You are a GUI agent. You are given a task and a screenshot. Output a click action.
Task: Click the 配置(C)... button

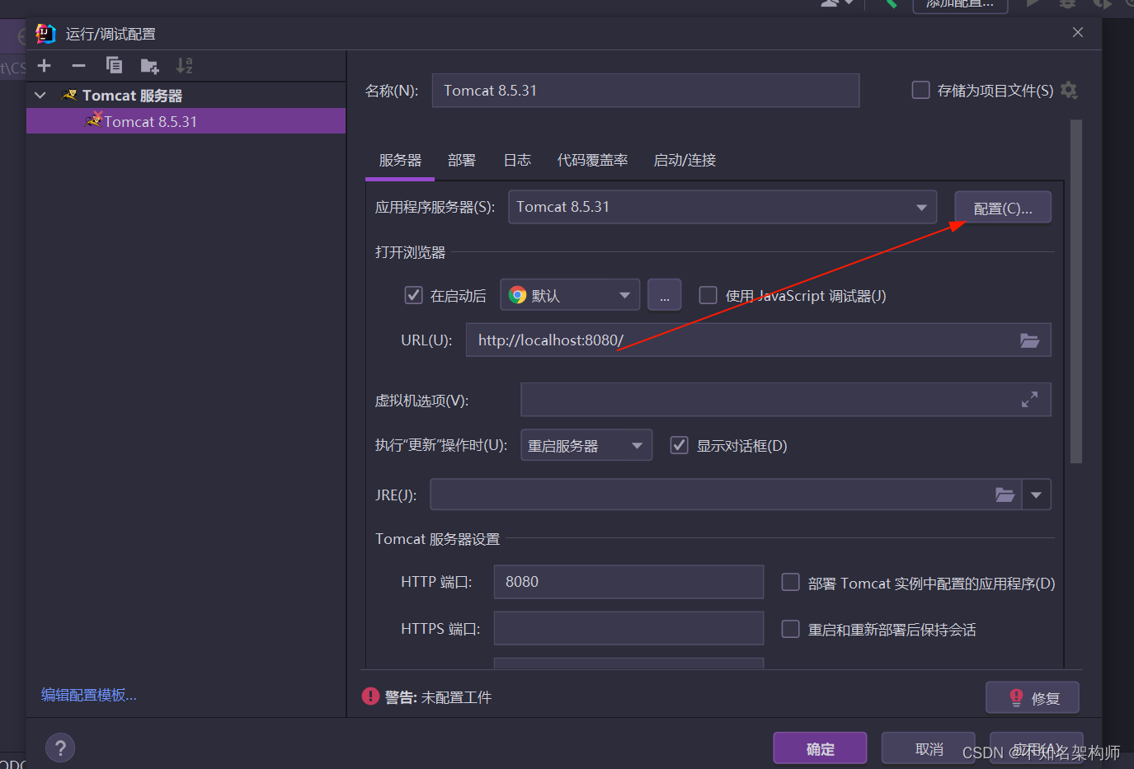1003,207
